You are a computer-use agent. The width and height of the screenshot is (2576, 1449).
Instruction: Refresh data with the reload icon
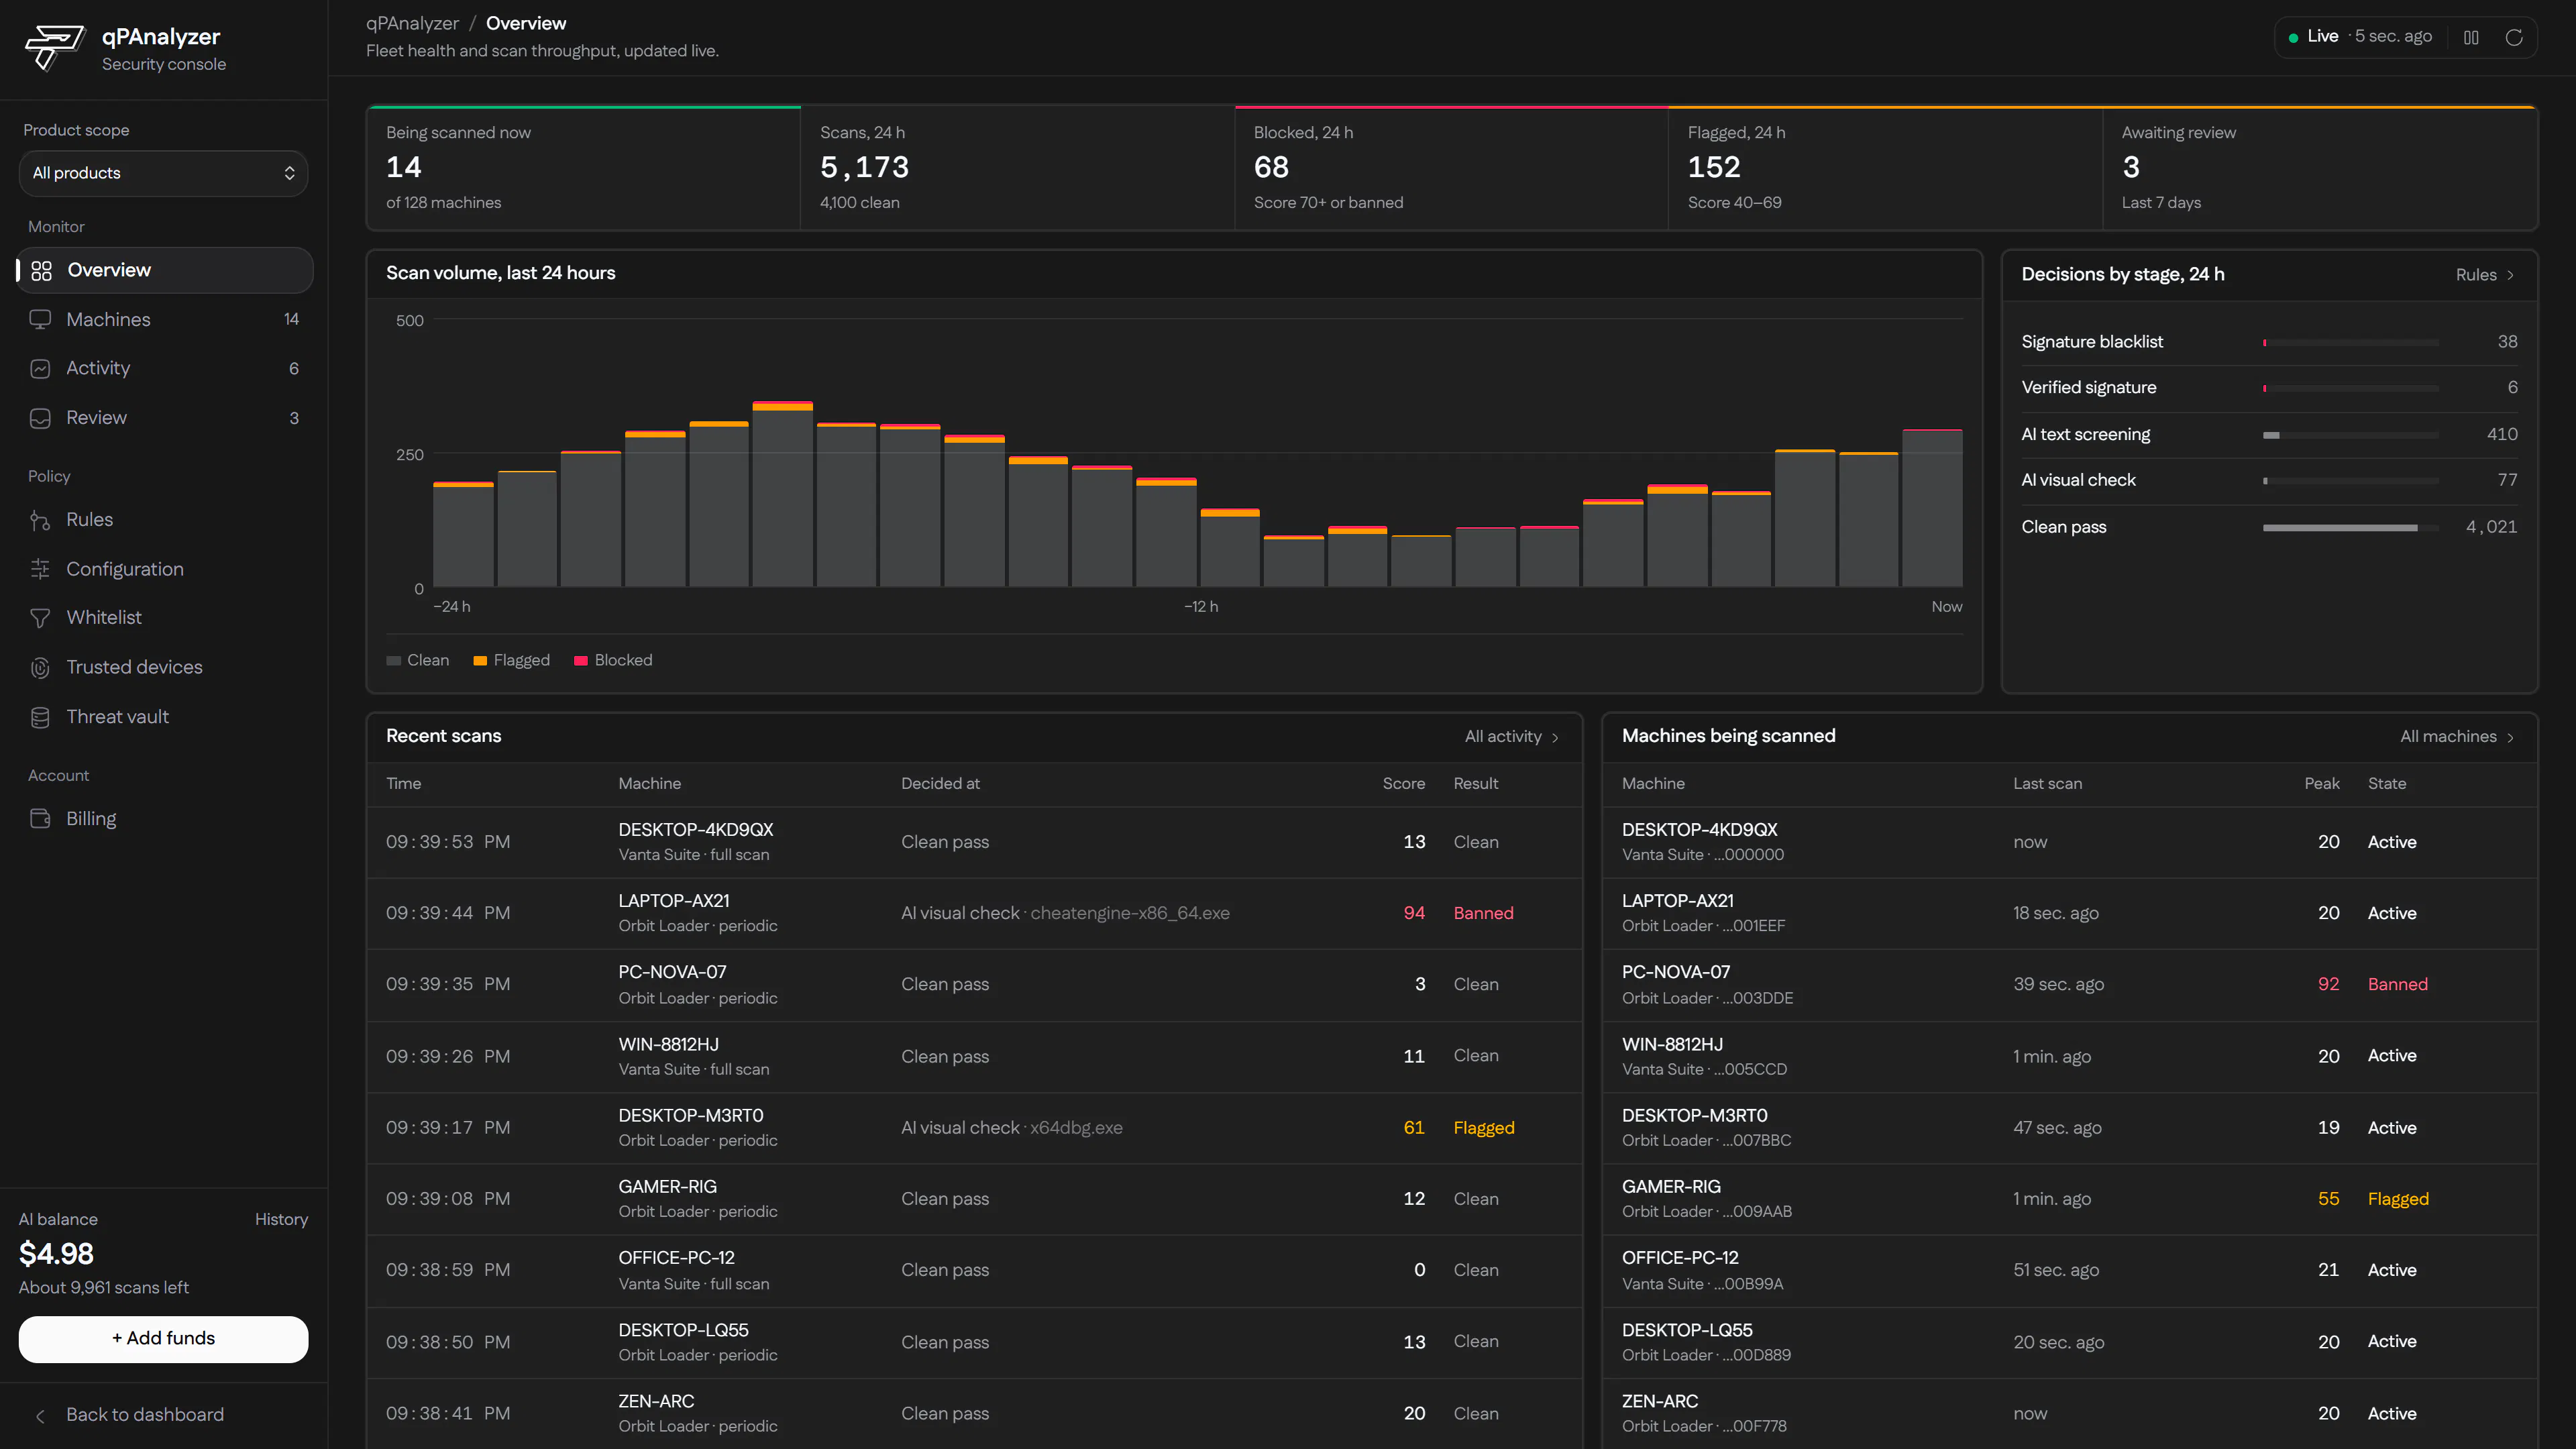(x=2514, y=37)
